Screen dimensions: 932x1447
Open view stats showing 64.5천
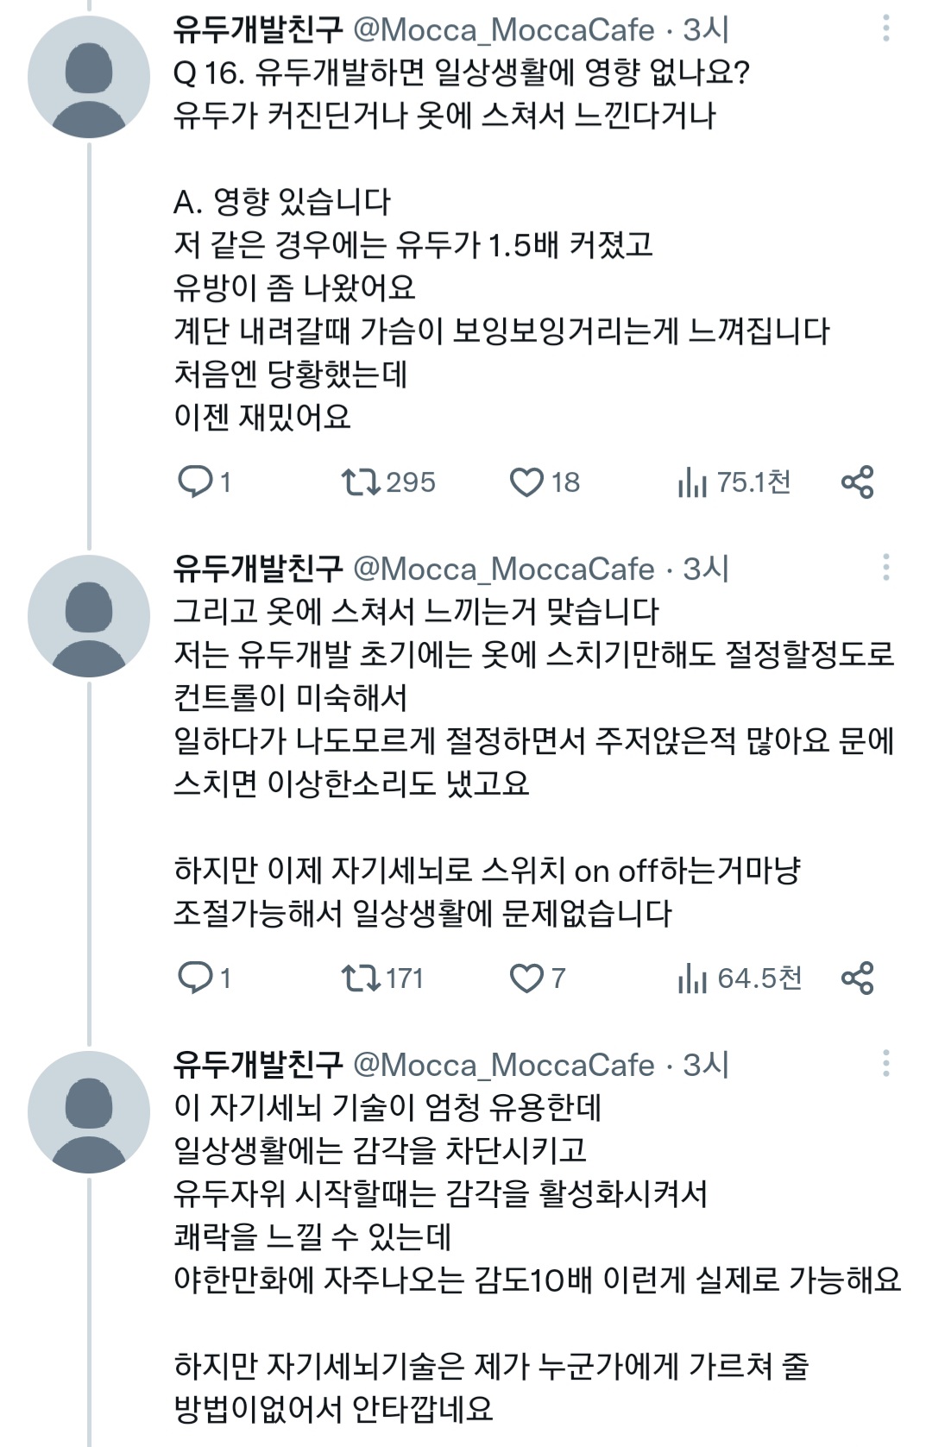tap(692, 978)
